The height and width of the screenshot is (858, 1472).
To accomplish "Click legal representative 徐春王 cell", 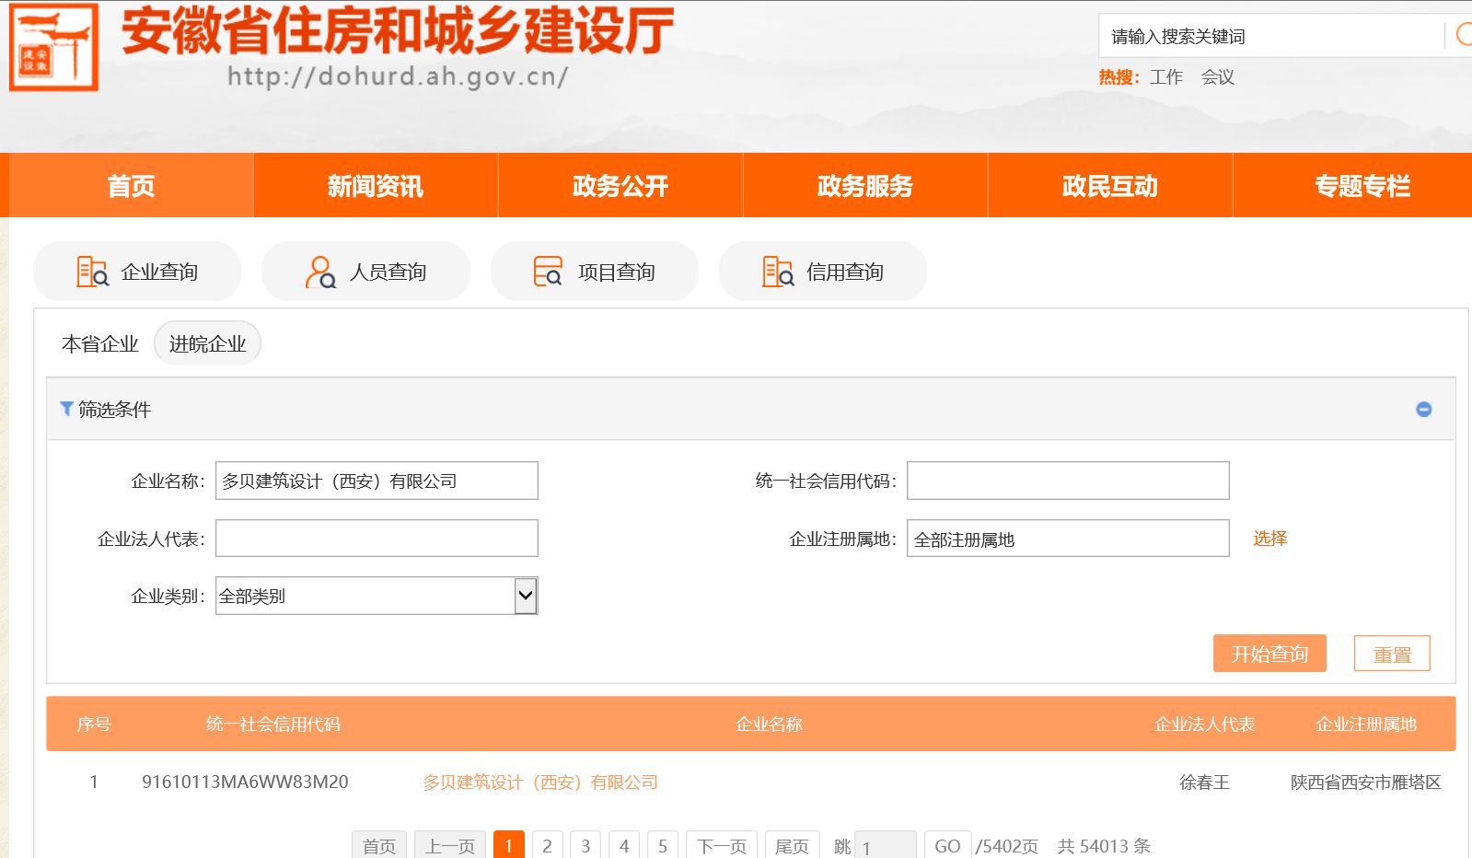I will tap(1204, 783).
